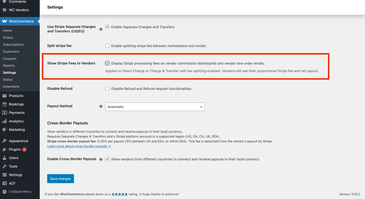Click the Cross-Border Payouts heading text

click(x=67, y=123)
